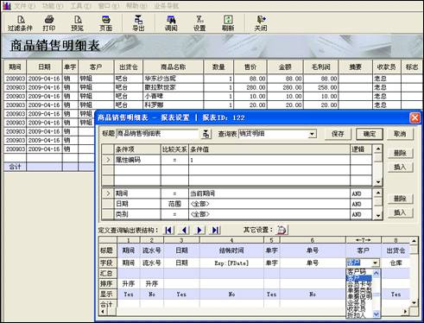The image size is (424, 323).
Task: Click the 导出 export toolbar icon
Action: [138, 23]
